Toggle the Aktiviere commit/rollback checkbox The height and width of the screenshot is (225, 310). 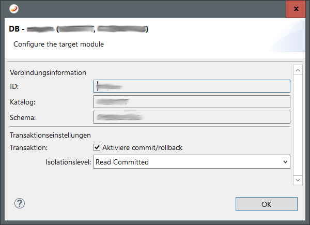pos(97,147)
